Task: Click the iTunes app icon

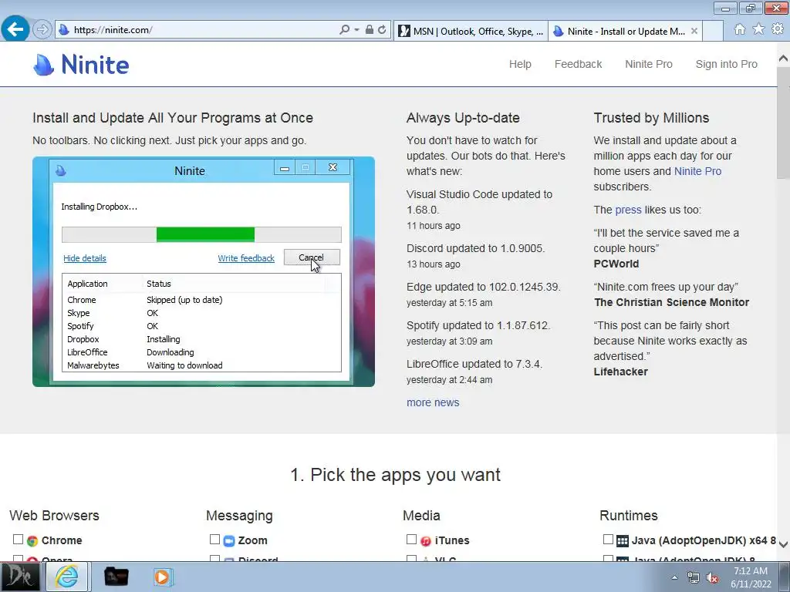Action: click(x=426, y=540)
